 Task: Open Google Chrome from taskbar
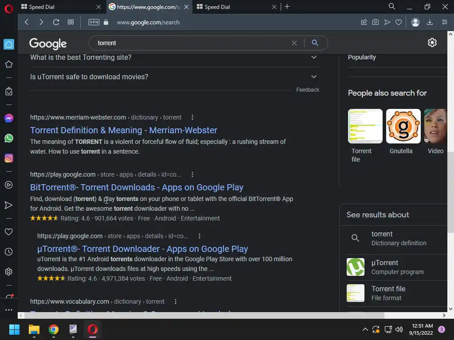coord(54,329)
